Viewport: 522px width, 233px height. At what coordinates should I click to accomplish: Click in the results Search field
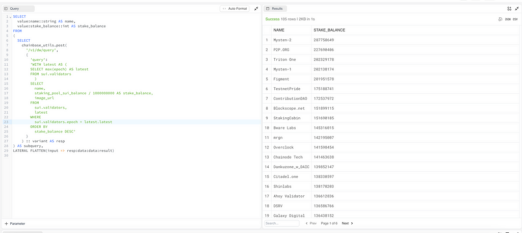click(281, 223)
